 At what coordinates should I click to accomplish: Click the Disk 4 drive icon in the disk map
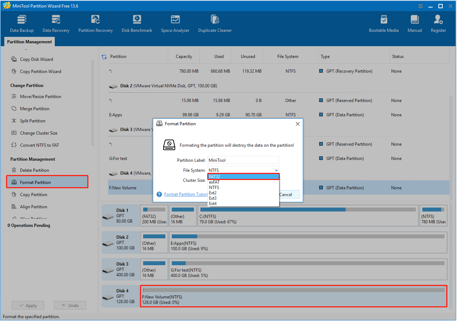tap(108, 297)
